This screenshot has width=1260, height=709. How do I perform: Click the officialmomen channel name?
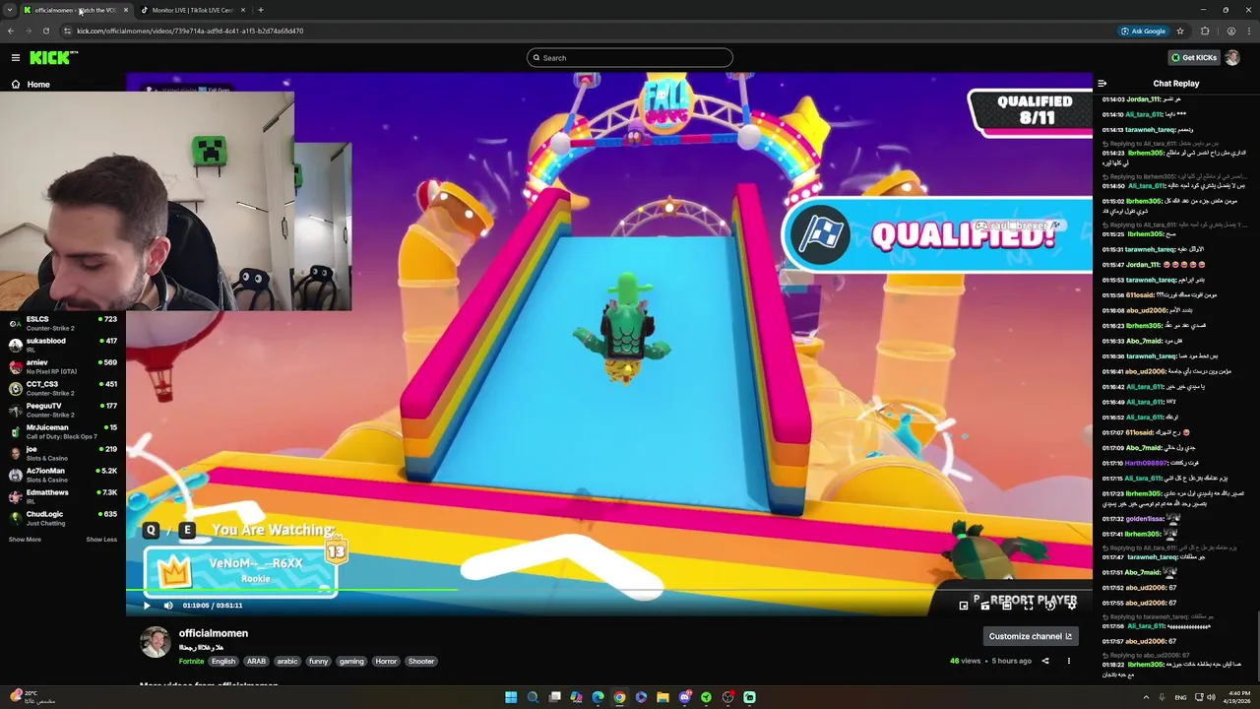pyautogui.click(x=214, y=633)
